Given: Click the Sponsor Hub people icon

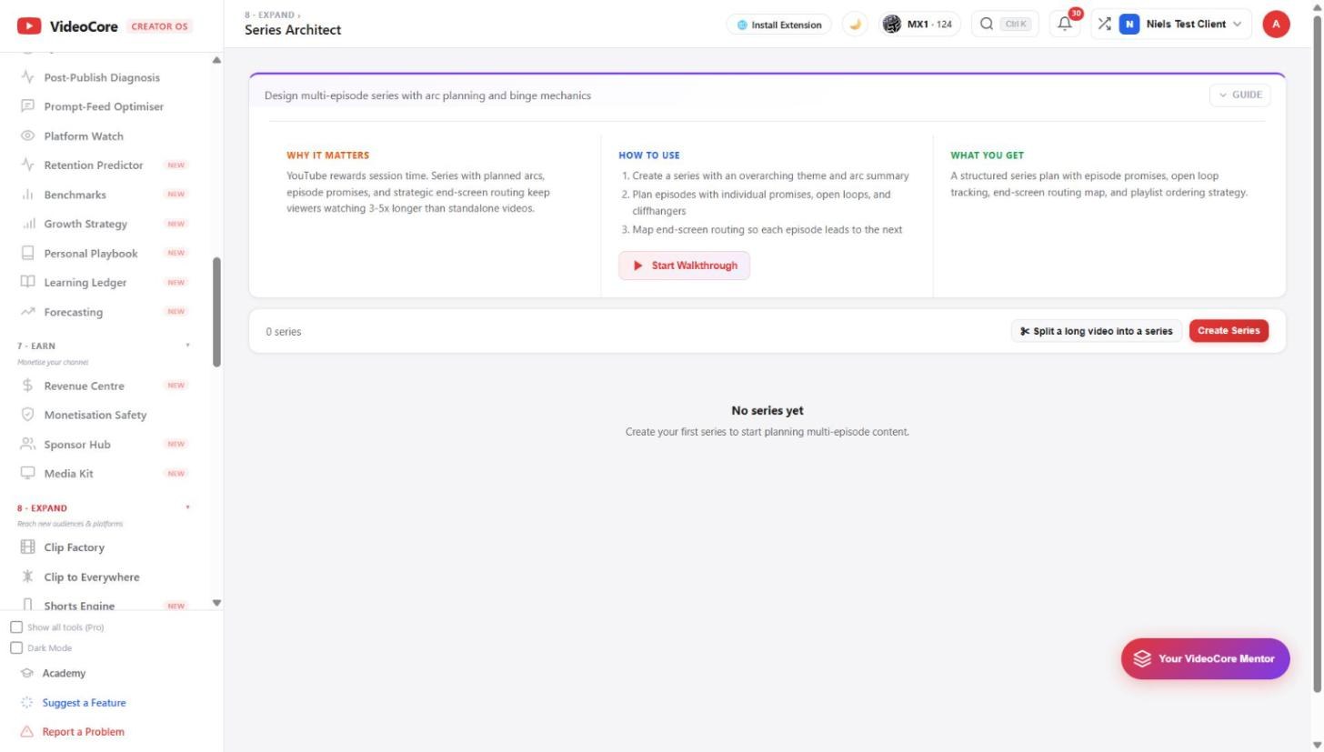Looking at the screenshot, I should (27, 444).
